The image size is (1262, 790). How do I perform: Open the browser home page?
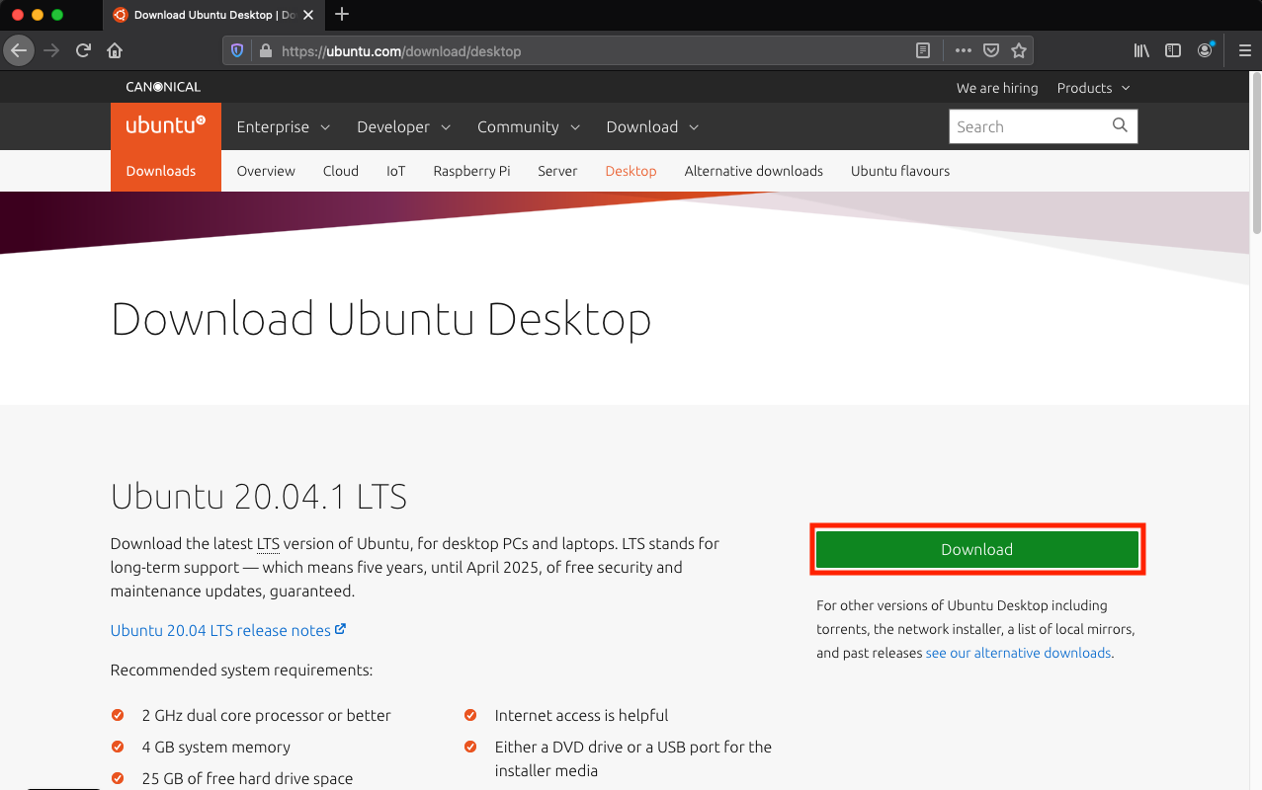(x=115, y=50)
